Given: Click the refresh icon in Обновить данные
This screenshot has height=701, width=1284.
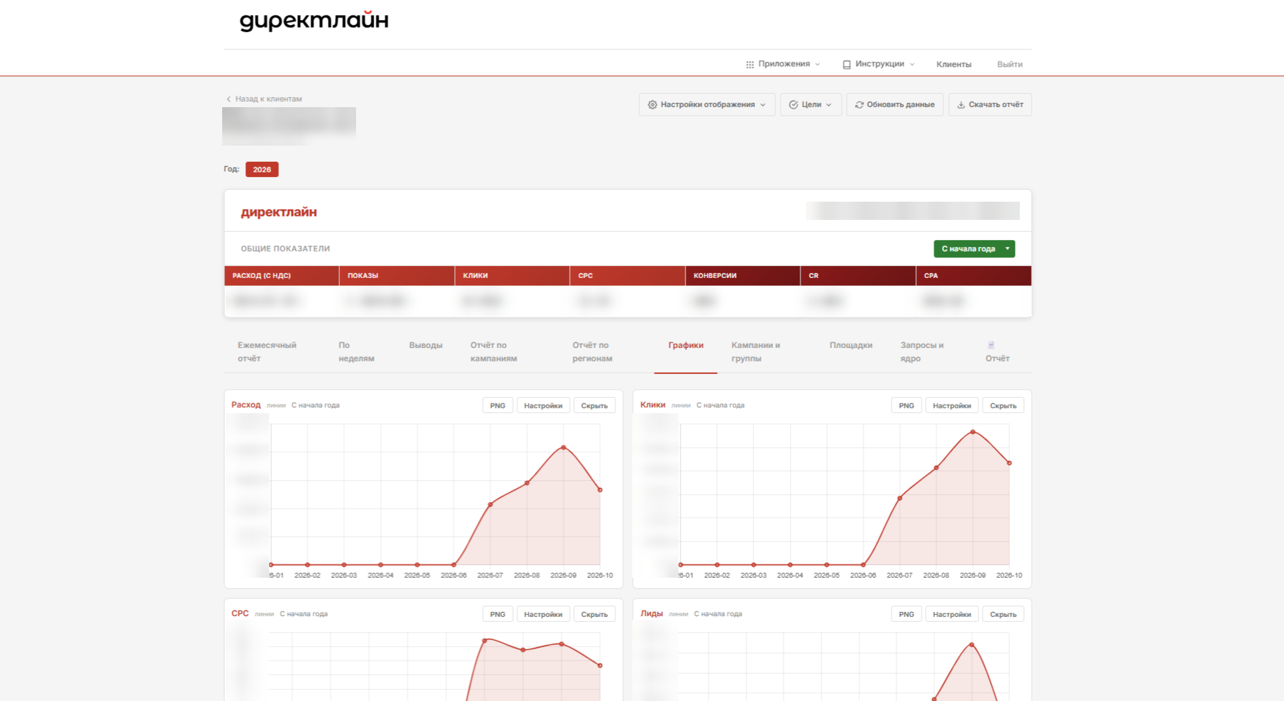Looking at the screenshot, I should pos(859,105).
